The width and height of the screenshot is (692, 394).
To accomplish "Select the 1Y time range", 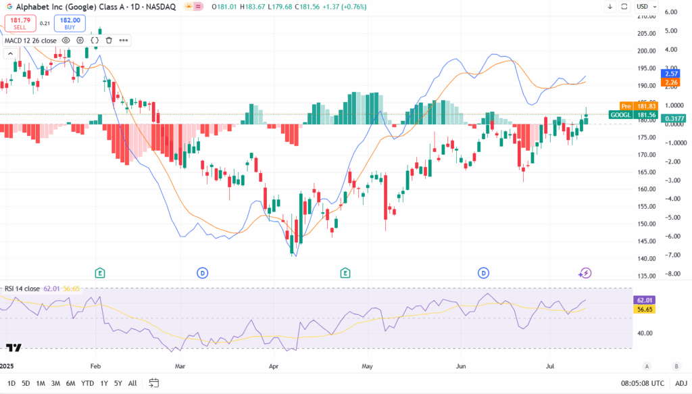I will pos(104,383).
